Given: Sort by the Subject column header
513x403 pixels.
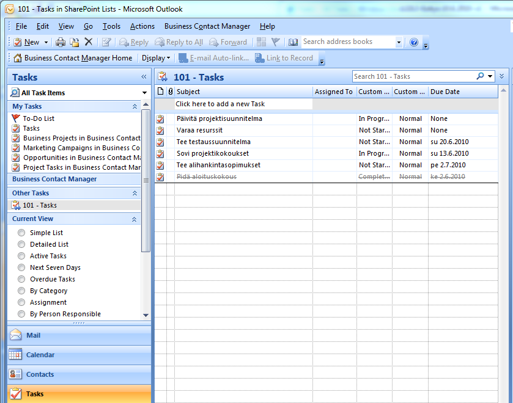Looking at the screenshot, I should pyautogui.click(x=243, y=92).
